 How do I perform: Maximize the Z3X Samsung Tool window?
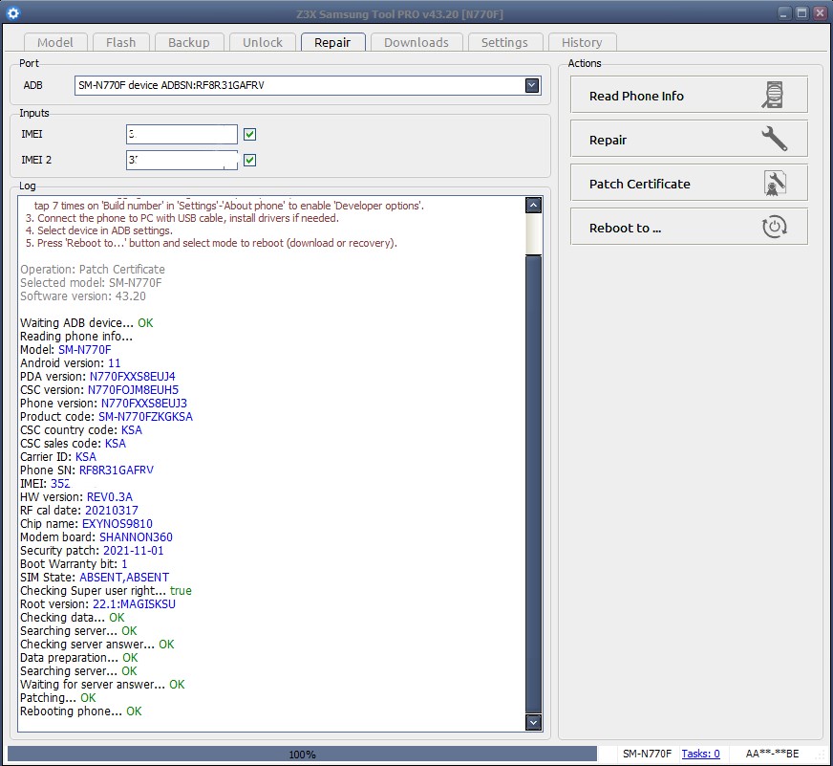(802, 13)
